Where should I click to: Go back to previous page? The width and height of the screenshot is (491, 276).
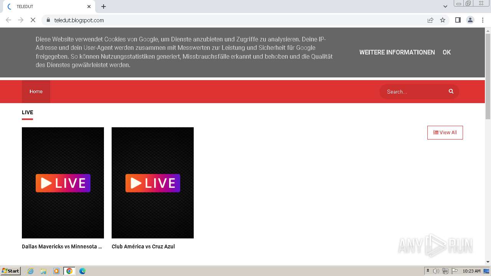pyautogui.click(x=8, y=20)
